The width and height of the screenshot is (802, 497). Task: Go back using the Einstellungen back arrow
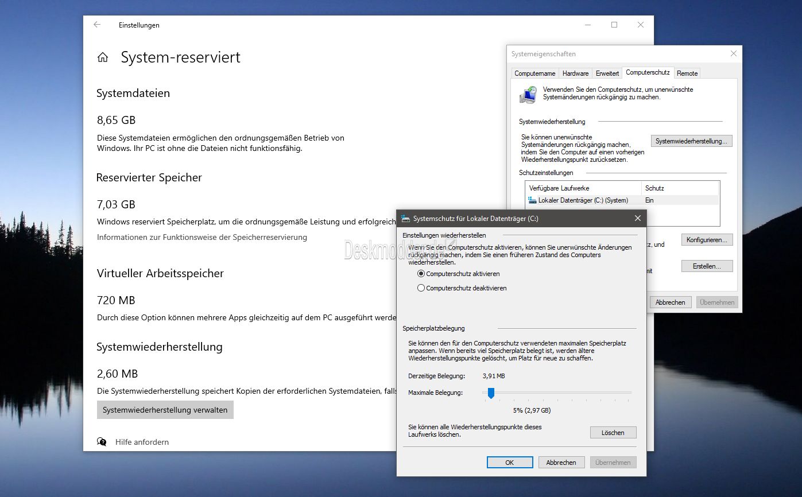(x=97, y=25)
